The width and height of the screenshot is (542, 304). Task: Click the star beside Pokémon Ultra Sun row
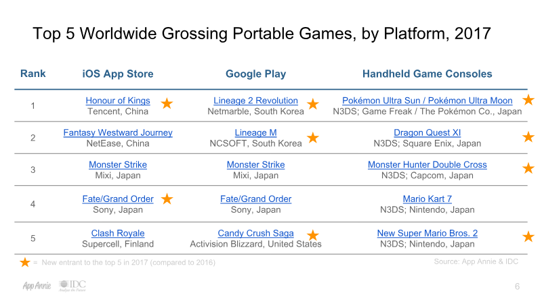click(x=528, y=100)
